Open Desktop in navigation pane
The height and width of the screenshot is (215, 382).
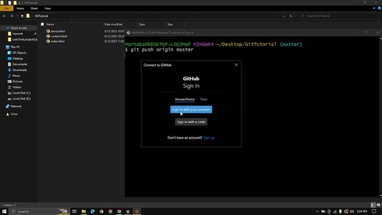(x=17, y=59)
